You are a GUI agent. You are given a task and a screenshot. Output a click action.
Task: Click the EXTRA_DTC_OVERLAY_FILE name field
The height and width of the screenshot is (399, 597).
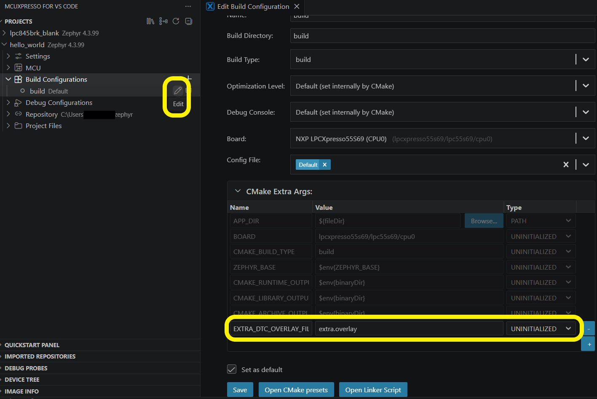pyautogui.click(x=271, y=329)
